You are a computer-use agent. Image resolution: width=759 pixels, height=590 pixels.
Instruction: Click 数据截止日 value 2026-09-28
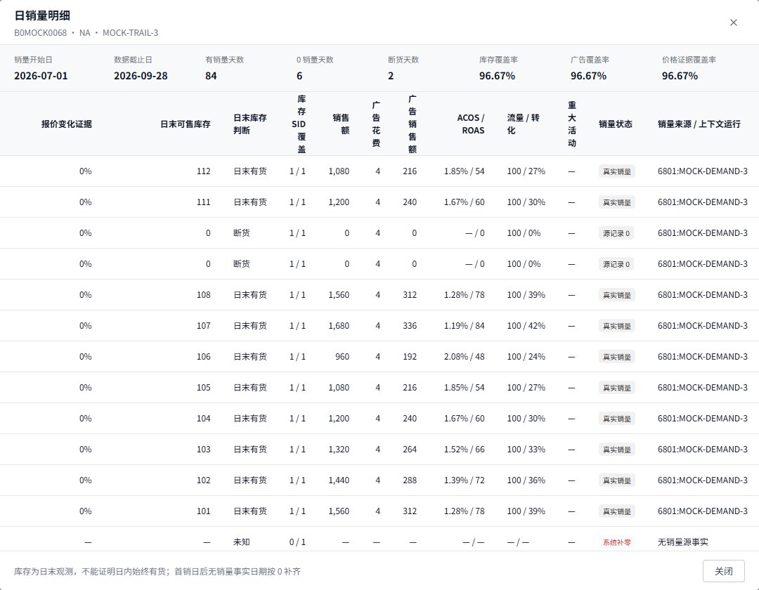coord(141,76)
